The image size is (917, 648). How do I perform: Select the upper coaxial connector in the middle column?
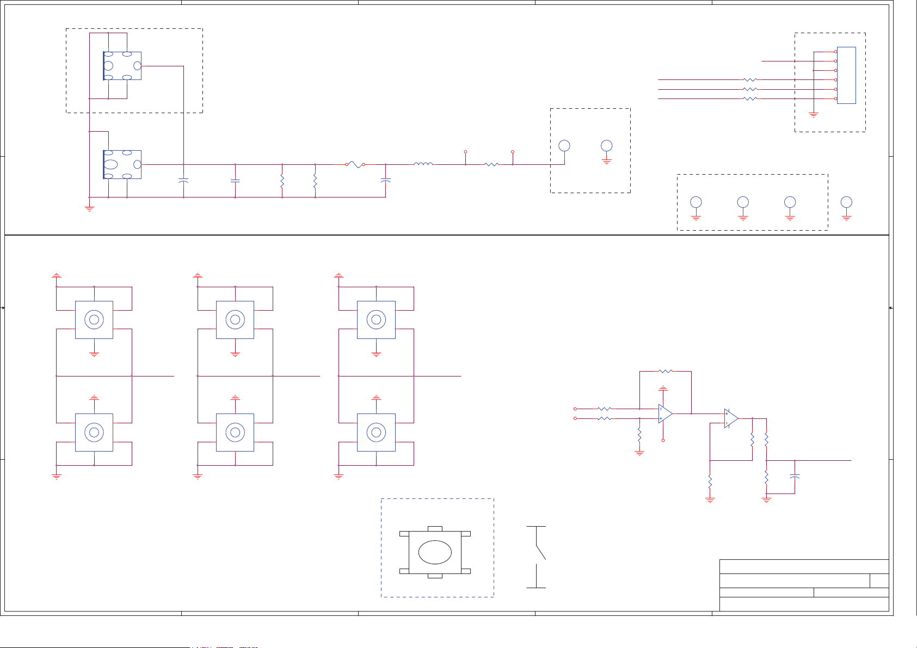point(235,320)
